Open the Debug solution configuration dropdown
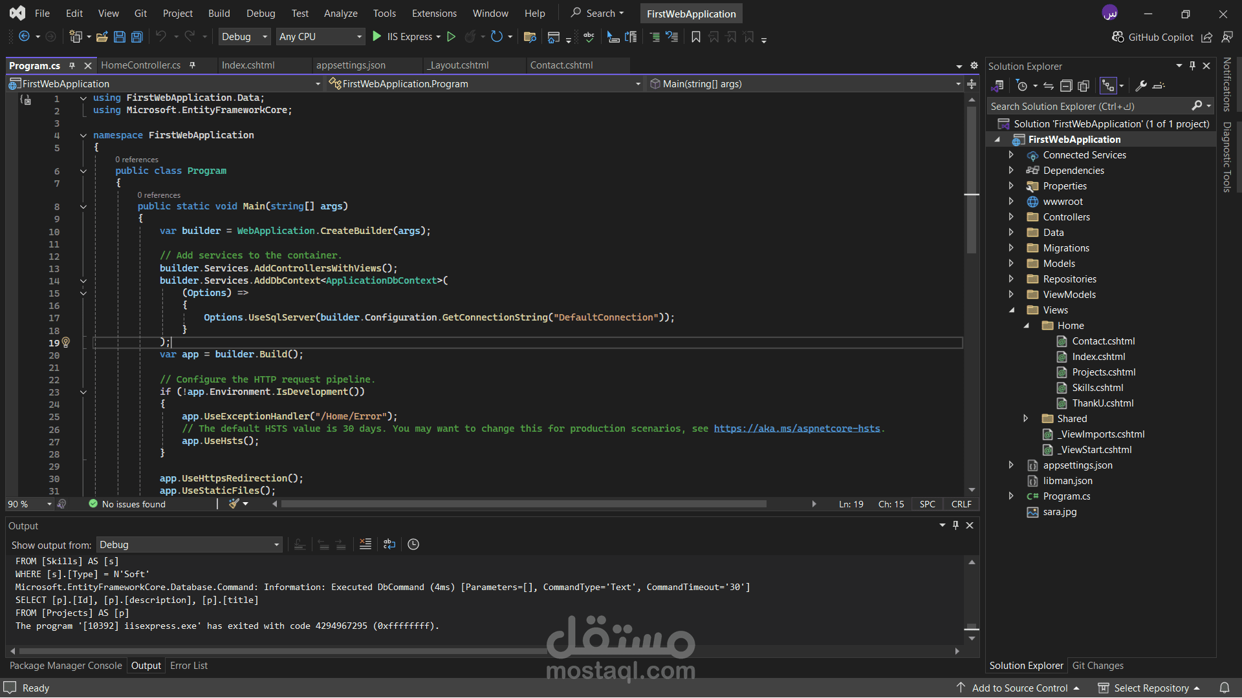 [x=244, y=37]
